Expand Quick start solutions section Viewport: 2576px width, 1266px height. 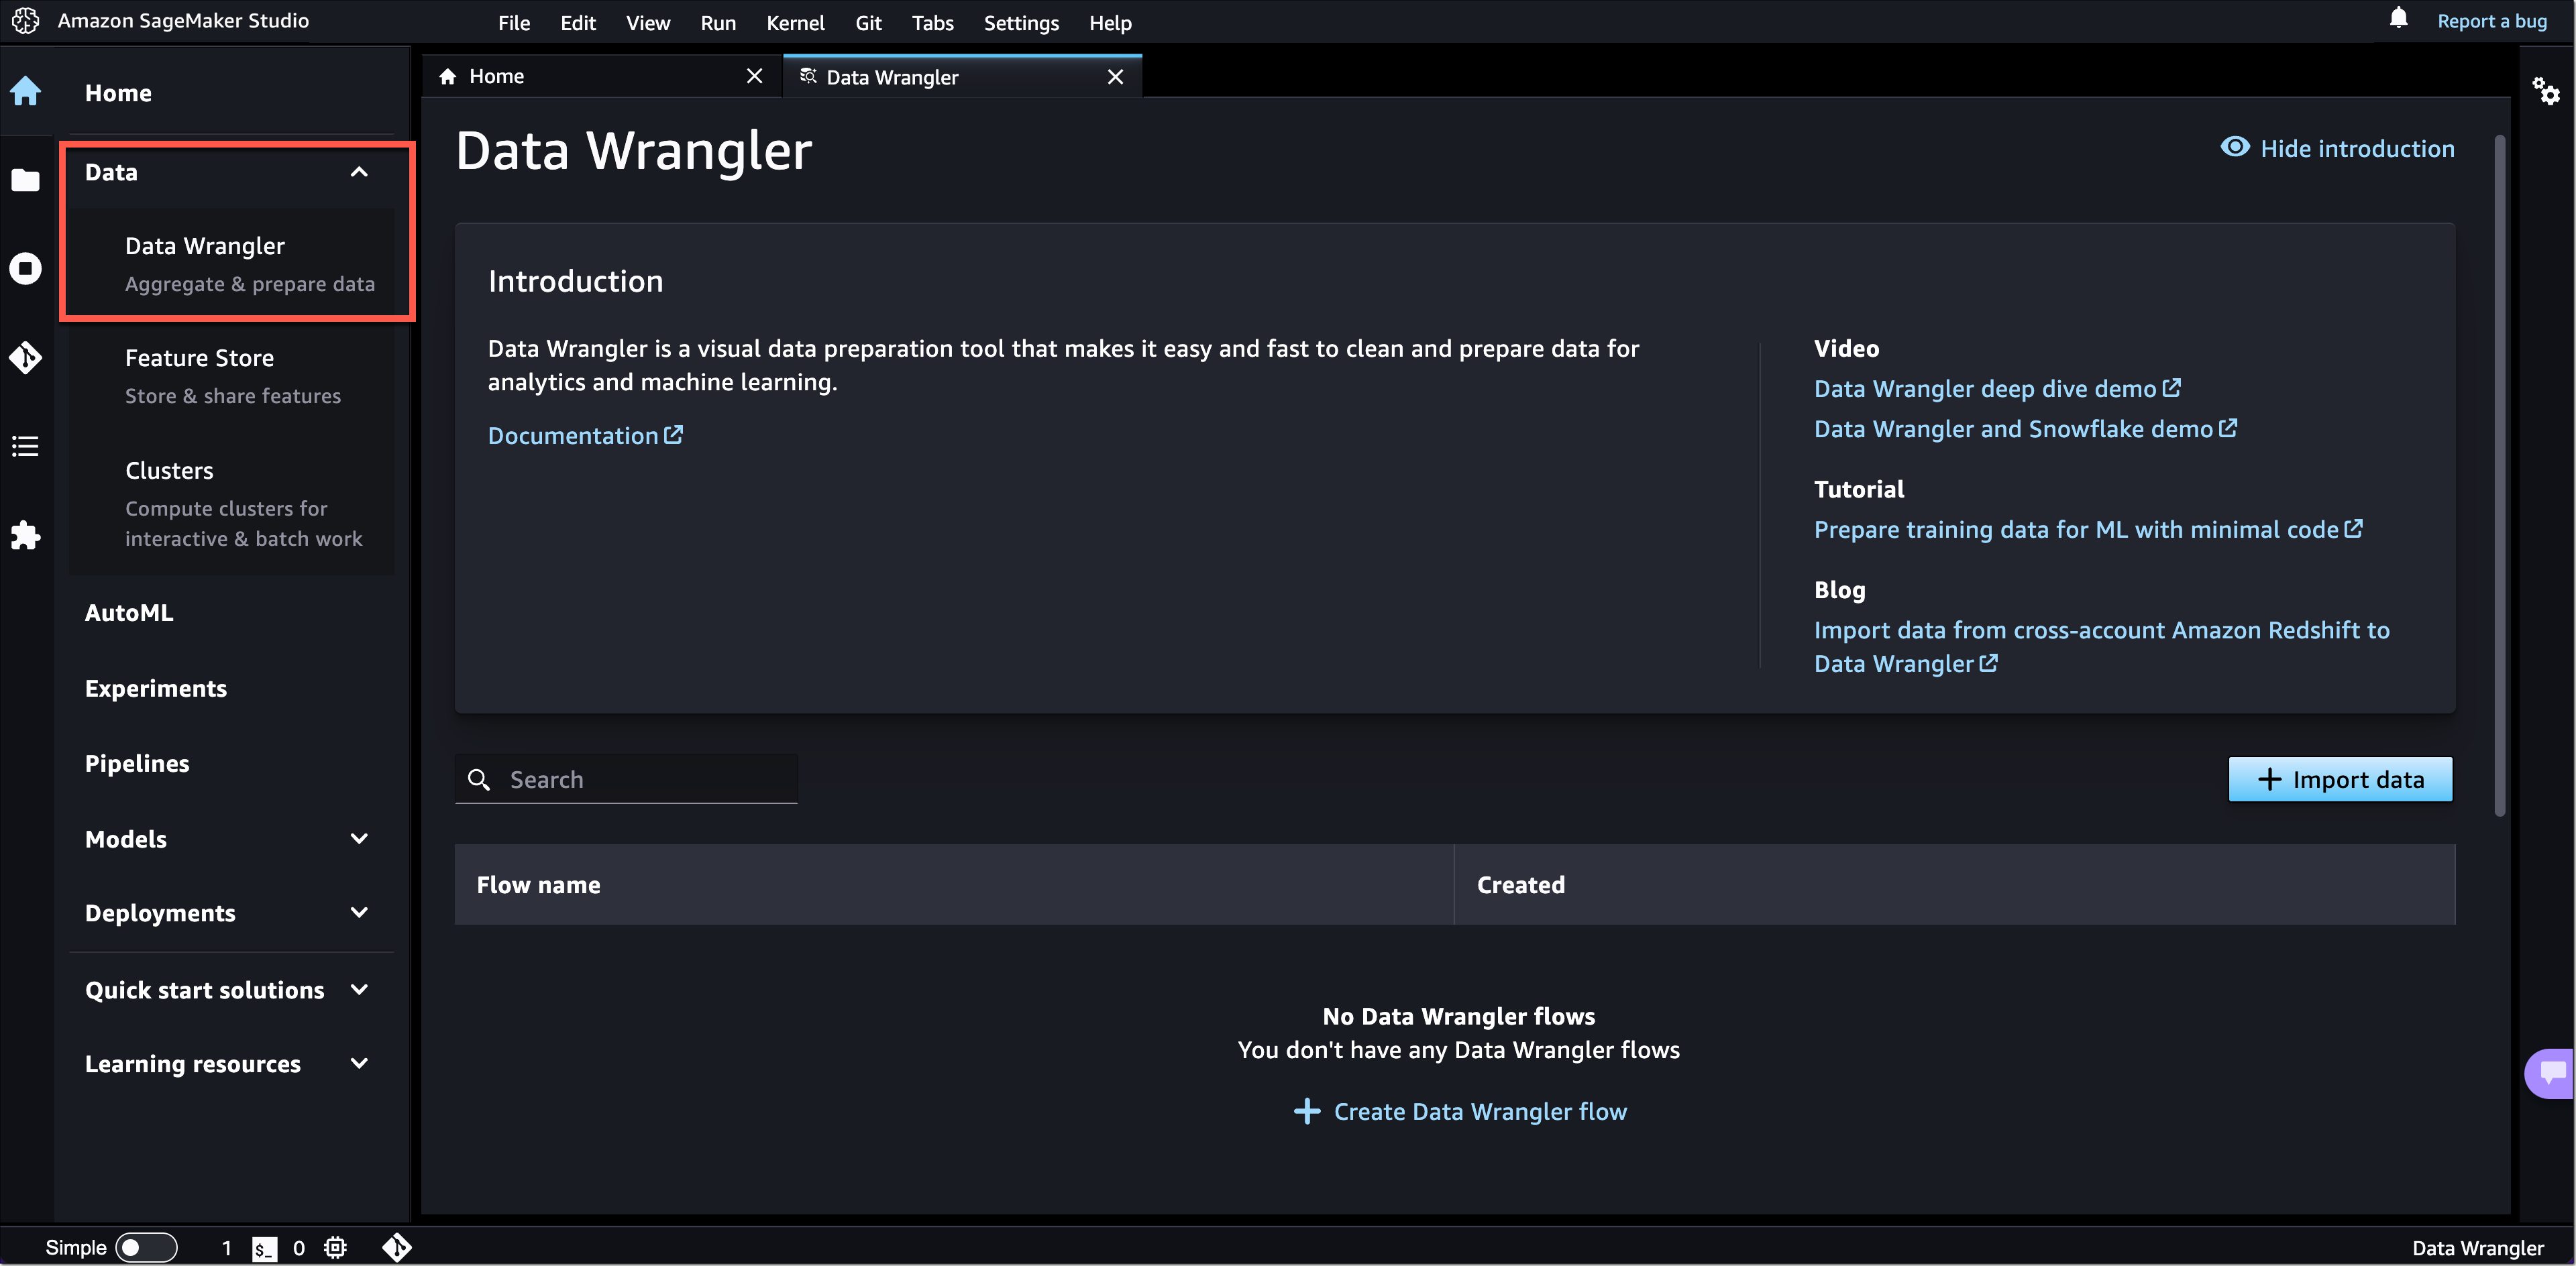tap(359, 989)
